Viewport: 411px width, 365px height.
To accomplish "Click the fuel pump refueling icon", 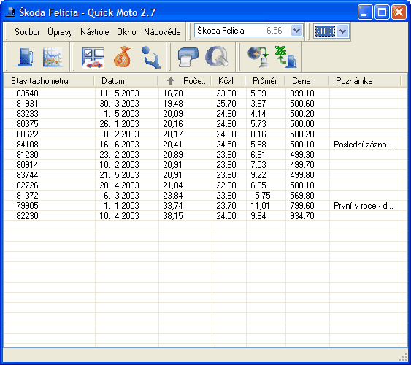I will 25,57.
